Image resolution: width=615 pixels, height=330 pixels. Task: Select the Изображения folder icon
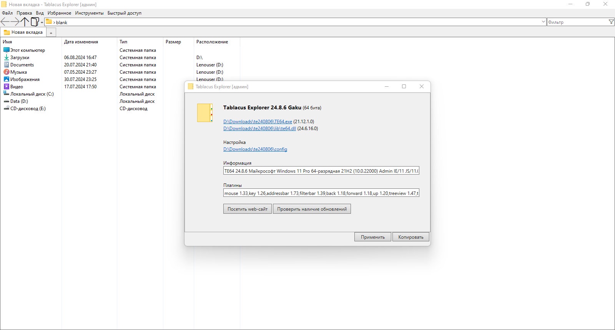(x=6, y=79)
